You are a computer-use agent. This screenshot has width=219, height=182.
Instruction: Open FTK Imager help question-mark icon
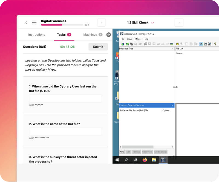[215, 44]
